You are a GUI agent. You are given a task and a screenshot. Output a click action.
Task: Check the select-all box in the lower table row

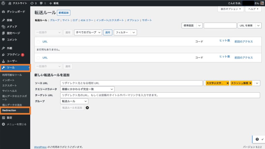[38, 57]
